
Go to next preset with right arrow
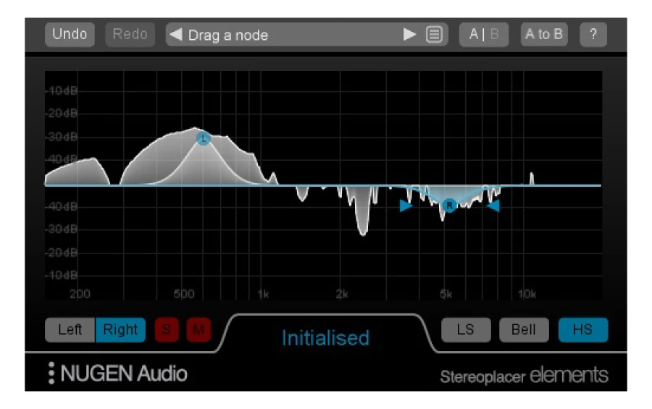pos(409,35)
